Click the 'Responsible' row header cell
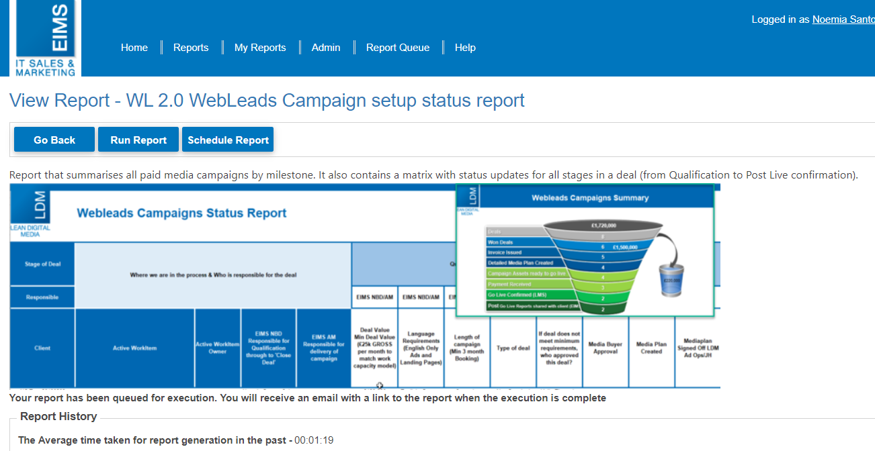The image size is (875, 451). tap(42, 297)
